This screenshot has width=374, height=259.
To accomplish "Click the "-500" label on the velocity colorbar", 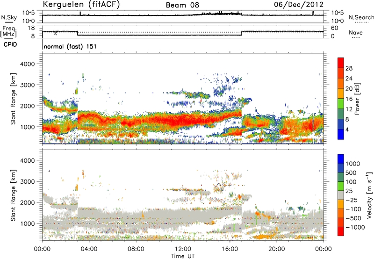I will coord(354,218).
